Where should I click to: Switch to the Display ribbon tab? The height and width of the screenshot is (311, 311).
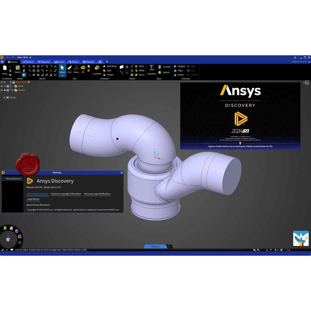pos(28,62)
